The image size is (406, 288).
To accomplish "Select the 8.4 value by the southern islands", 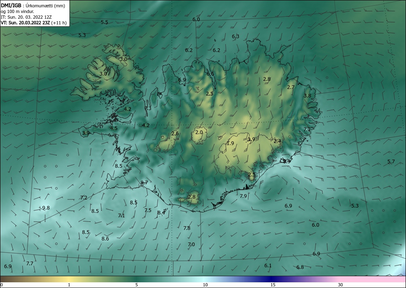I will pos(161,213).
